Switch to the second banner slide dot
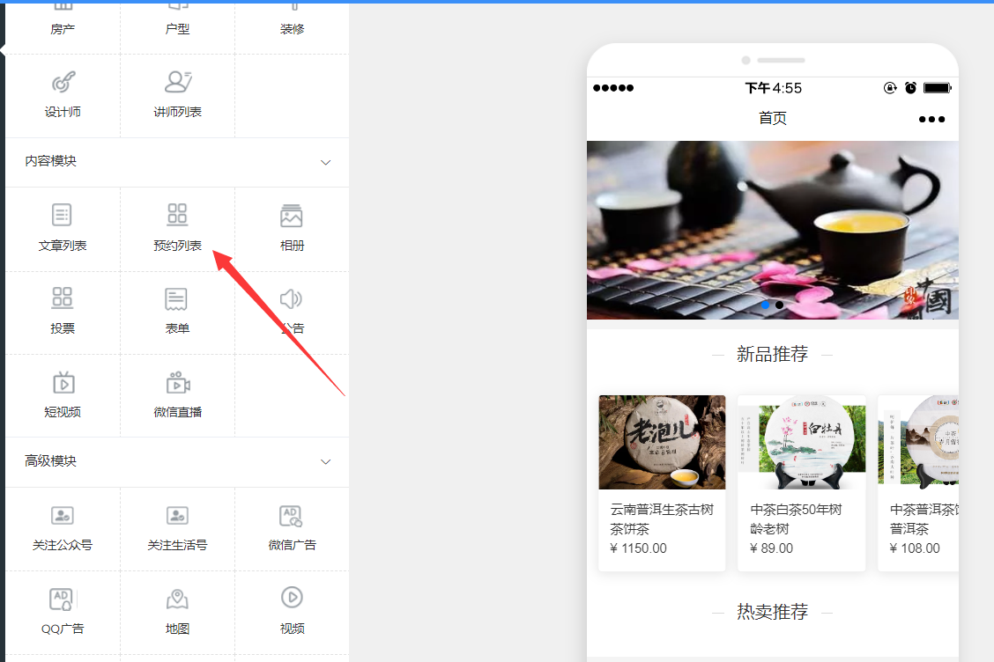 (x=780, y=305)
